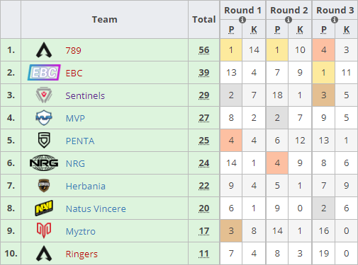The width and height of the screenshot is (358, 265).
Task: Click the Myztro team logo
Action: (44, 230)
